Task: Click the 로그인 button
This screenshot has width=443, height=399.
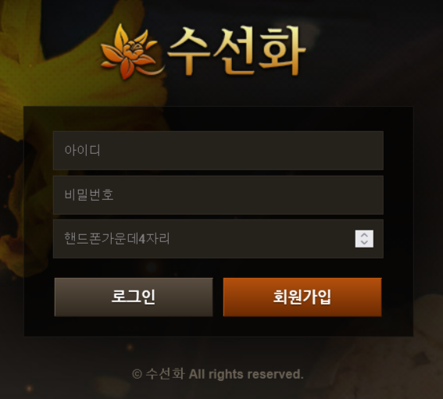Action: pyautogui.click(x=134, y=297)
